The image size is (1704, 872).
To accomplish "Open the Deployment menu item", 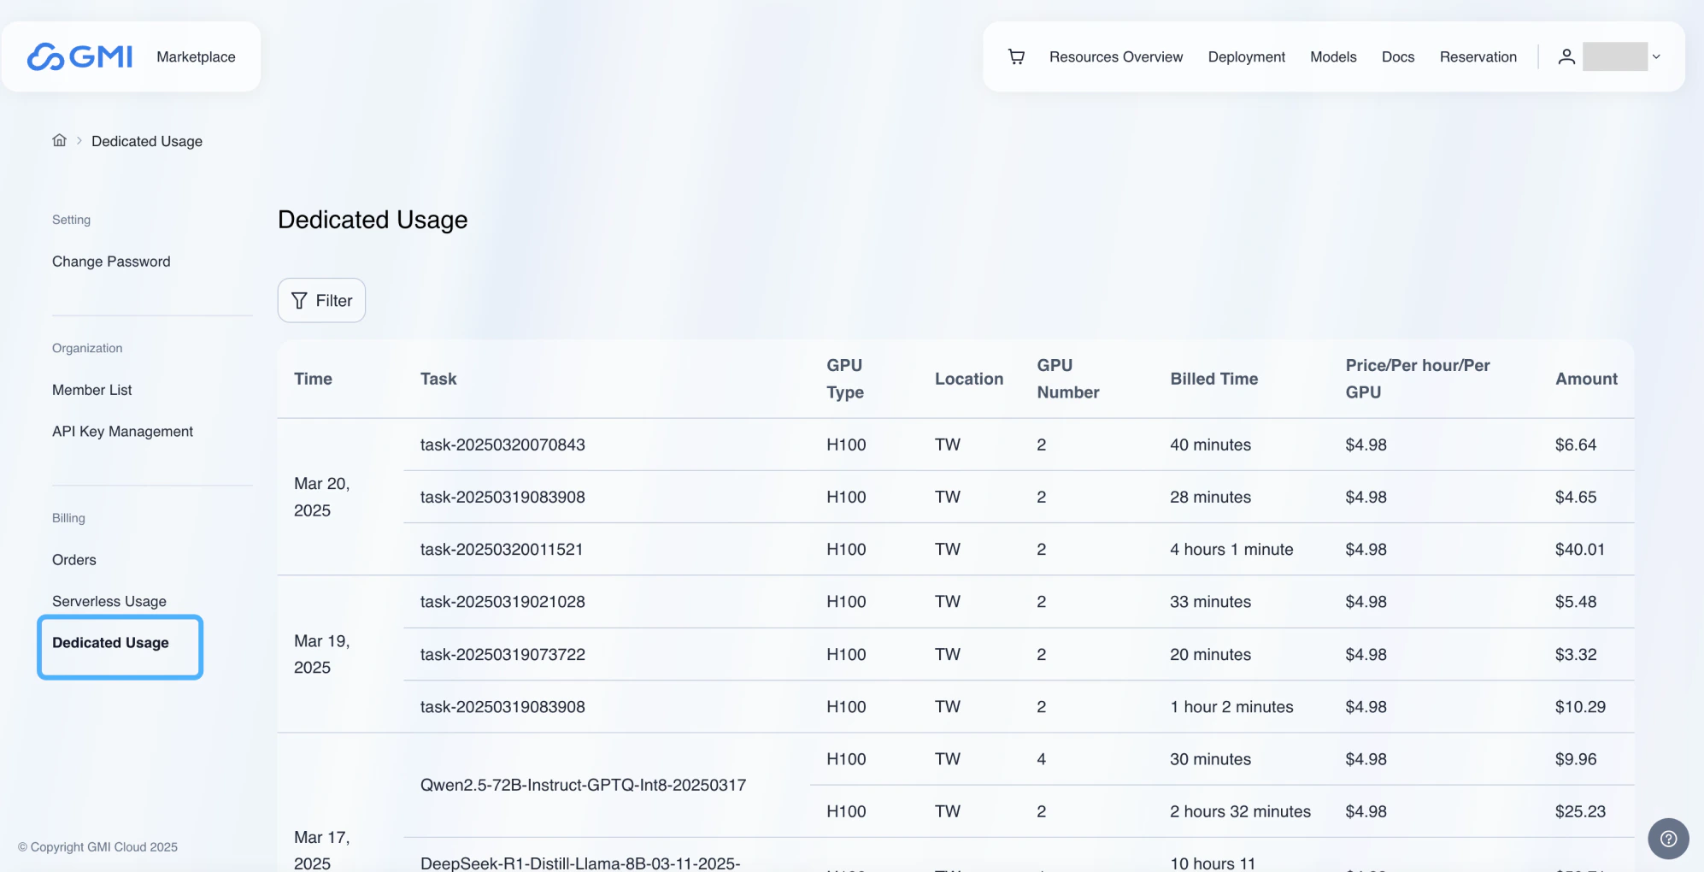I will pos(1246,56).
